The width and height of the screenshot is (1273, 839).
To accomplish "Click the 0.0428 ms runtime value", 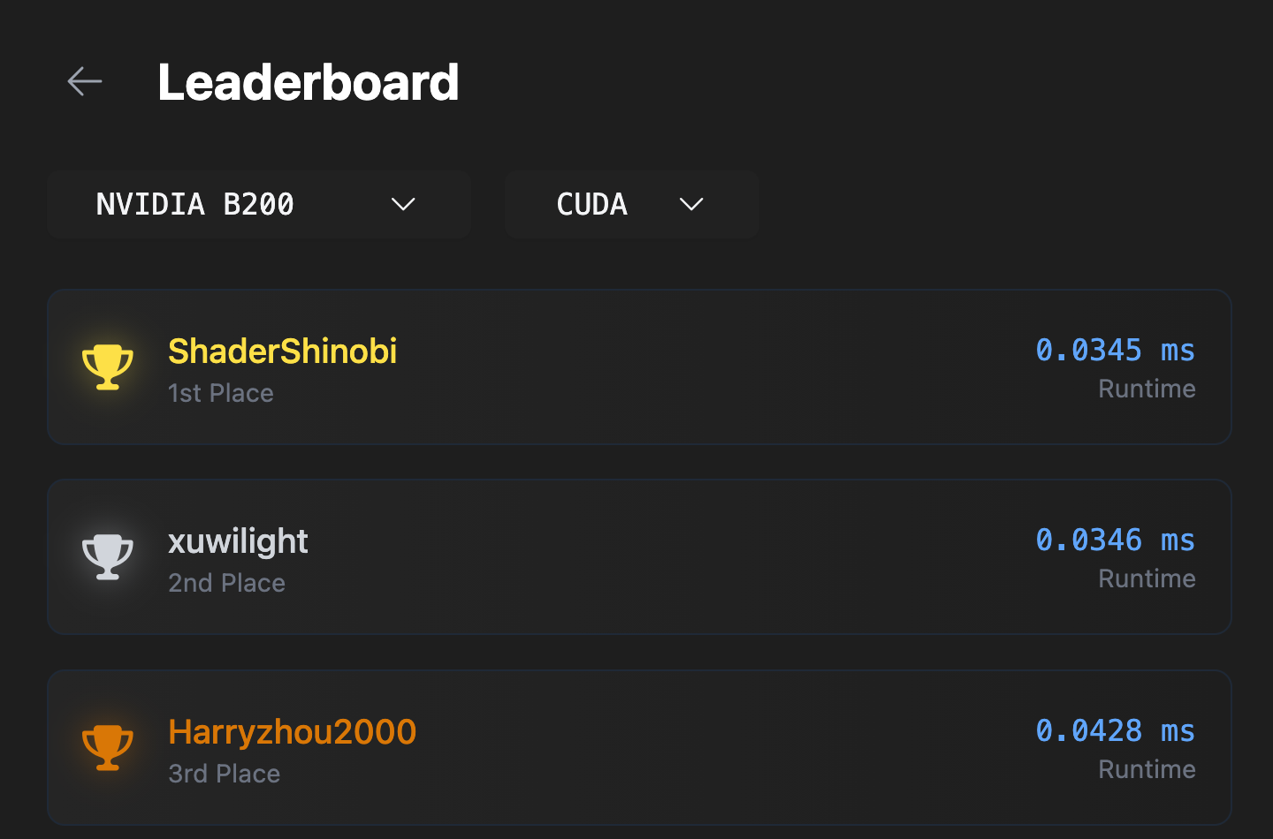I will pyautogui.click(x=1115, y=731).
